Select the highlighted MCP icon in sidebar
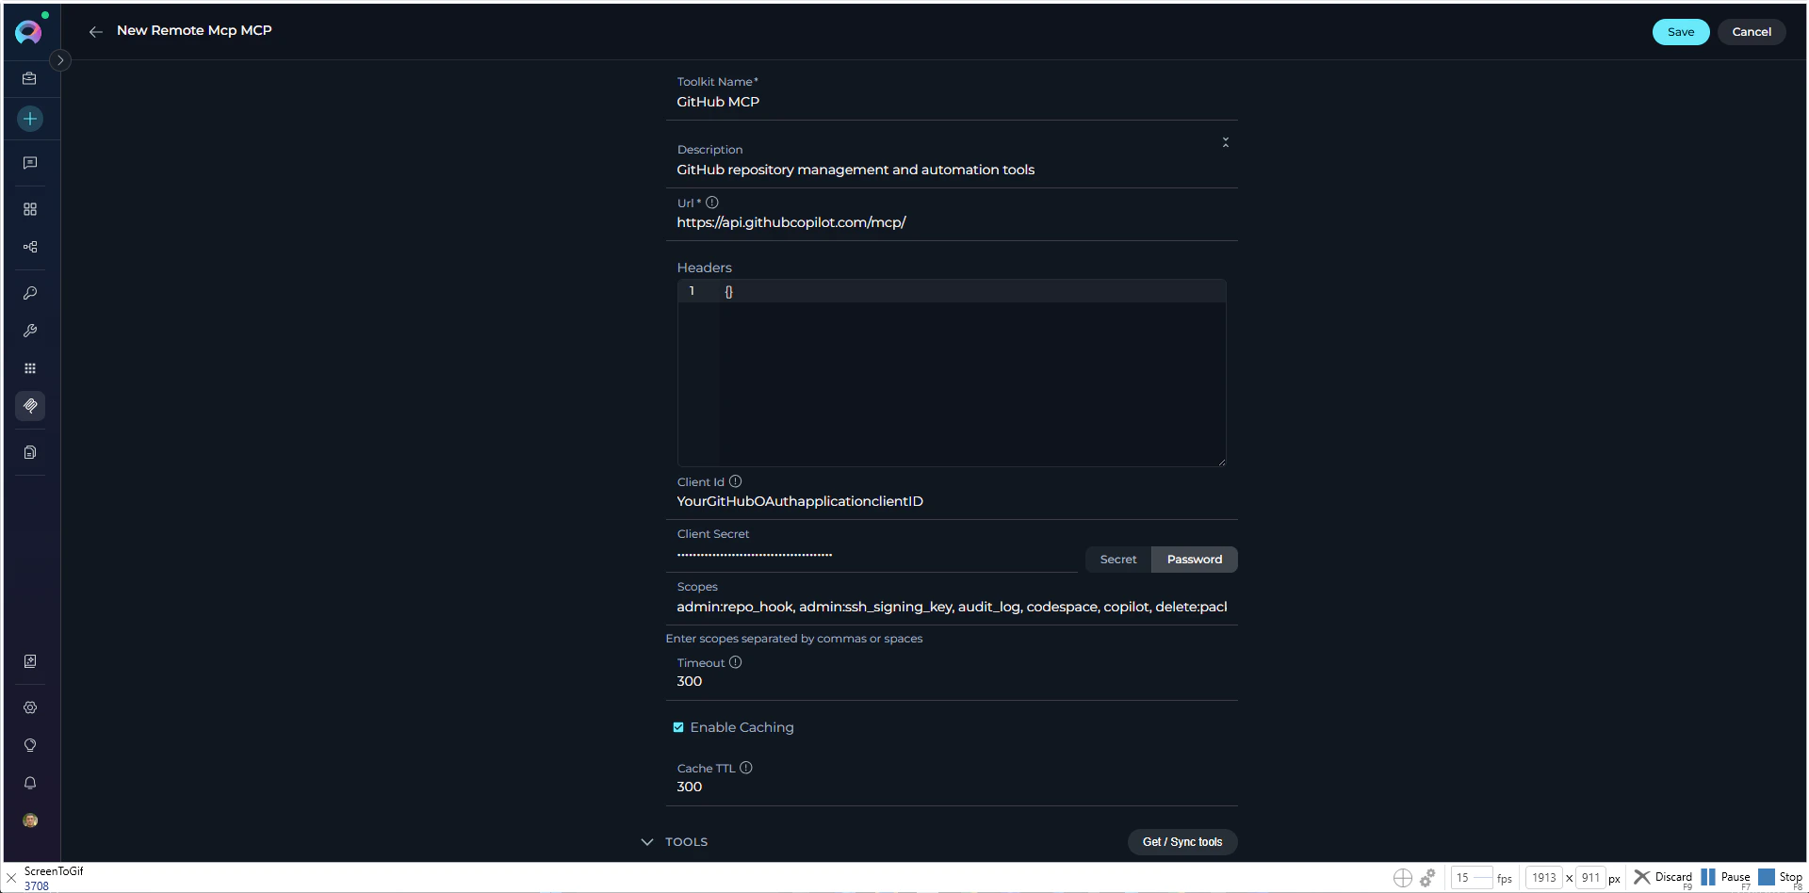The height and width of the screenshot is (893, 1809). coord(30,406)
